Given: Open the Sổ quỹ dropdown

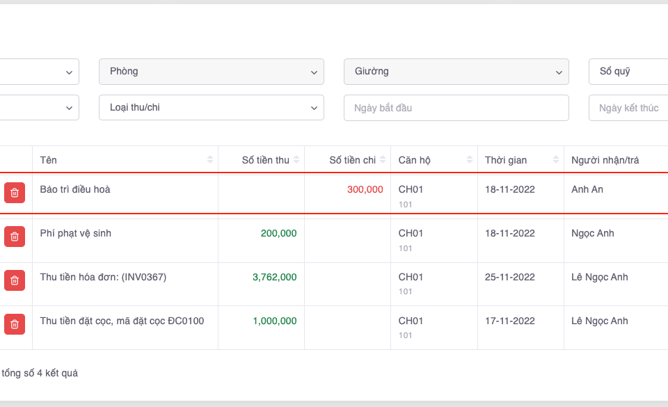Looking at the screenshot, I should tap(628, 72).
